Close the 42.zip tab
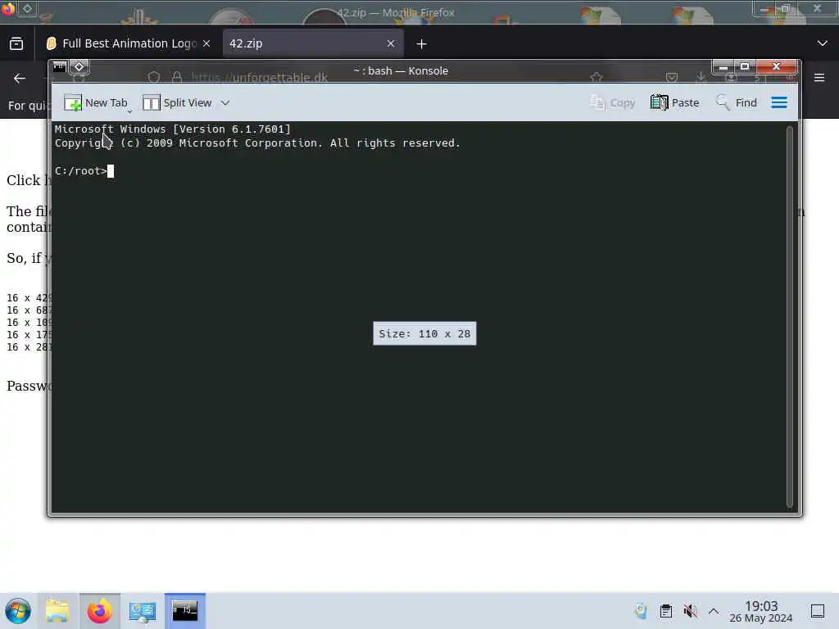This screenshot has height=629, width=839. [x=391, y=43]
